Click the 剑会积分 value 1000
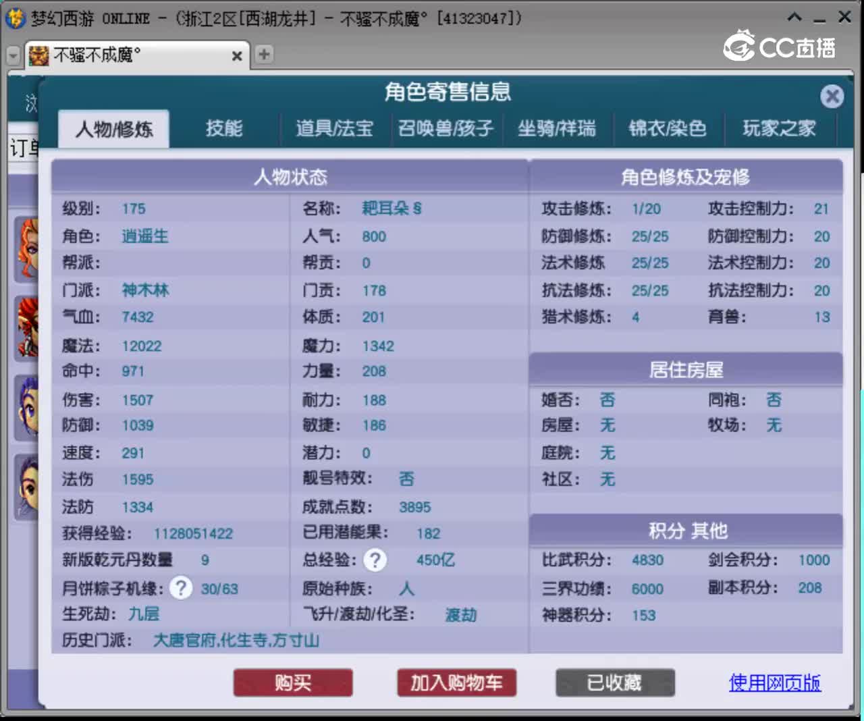Viewport: 864px width, 721px height. coord(814,560)
